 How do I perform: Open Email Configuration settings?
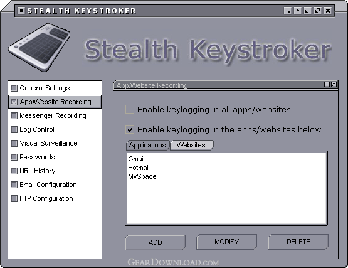pyautogui.click(x=48, y=185)
